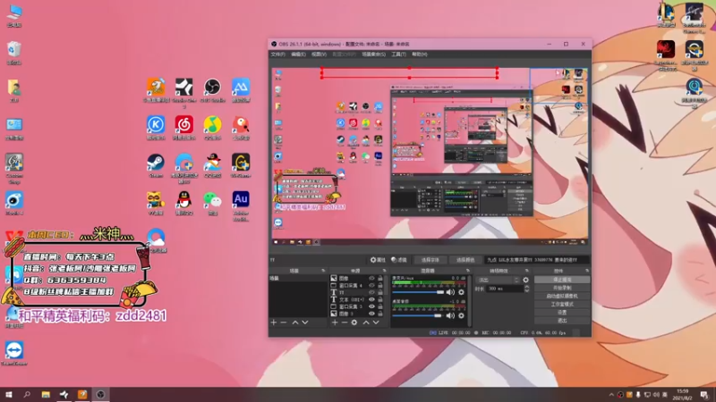Image resolution: width=716 pixels, height=402 pixels.
Task: Open the transition type dropdown
Action: [x=498, y=280]
